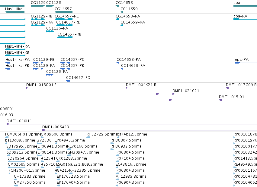This screenshot has width=257, height=187.
Task: Select the CG1129-PB protein label
Action: click(44, 60)
